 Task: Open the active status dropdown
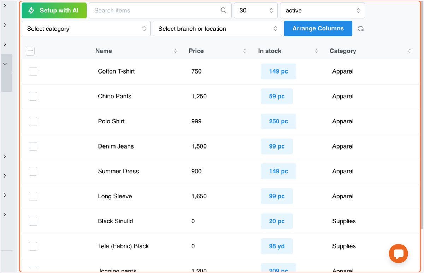click(x=322, y=11)
